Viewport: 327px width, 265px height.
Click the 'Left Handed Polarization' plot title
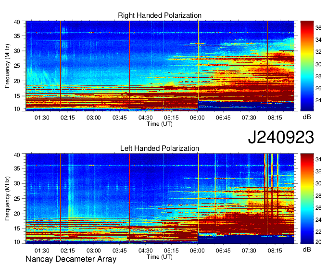pos(160,148)
